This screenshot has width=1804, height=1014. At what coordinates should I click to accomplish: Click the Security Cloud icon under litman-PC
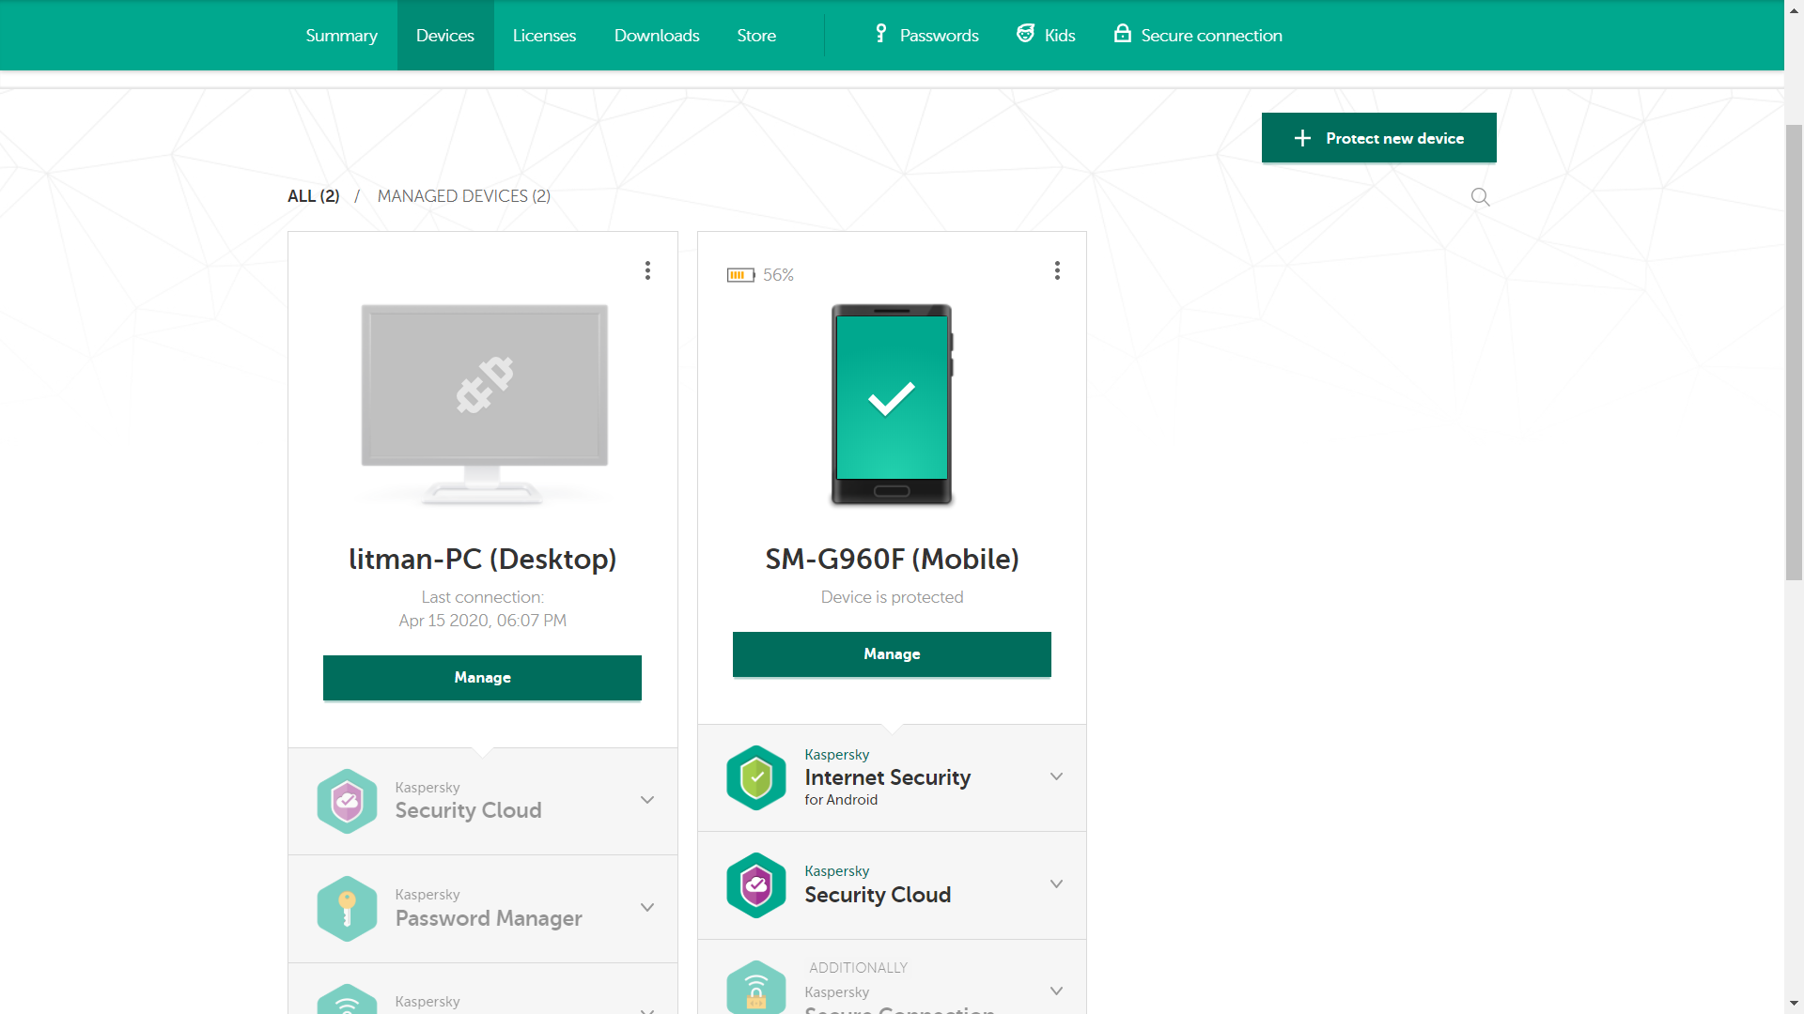(x=347, y=801)
